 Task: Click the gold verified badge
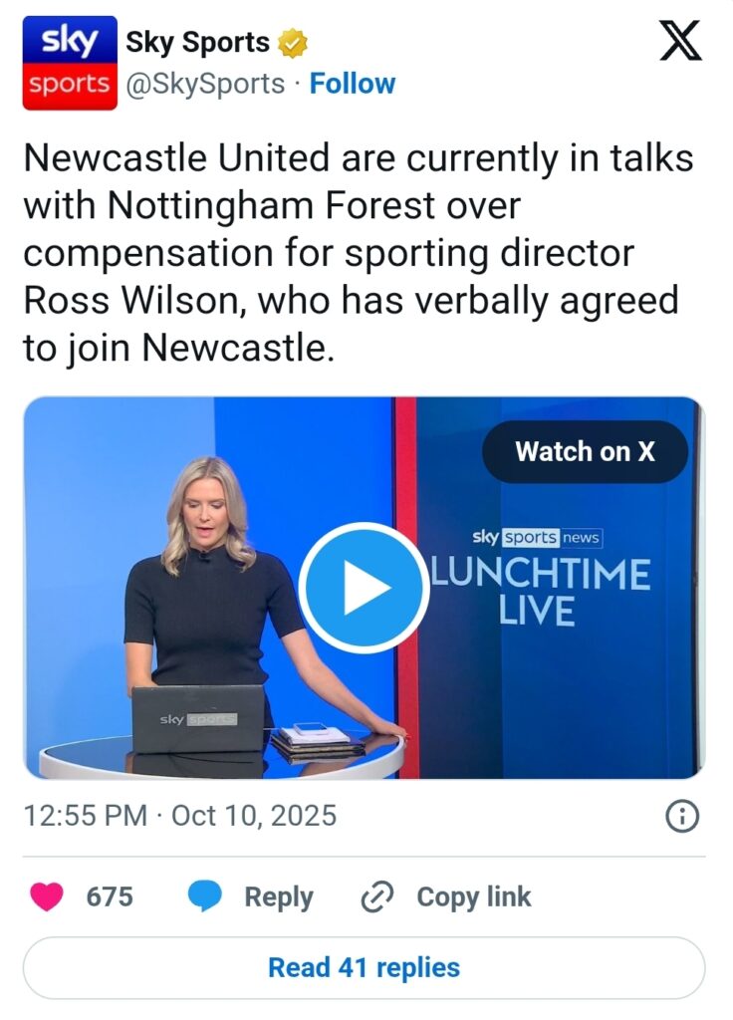tap(293, 43)
